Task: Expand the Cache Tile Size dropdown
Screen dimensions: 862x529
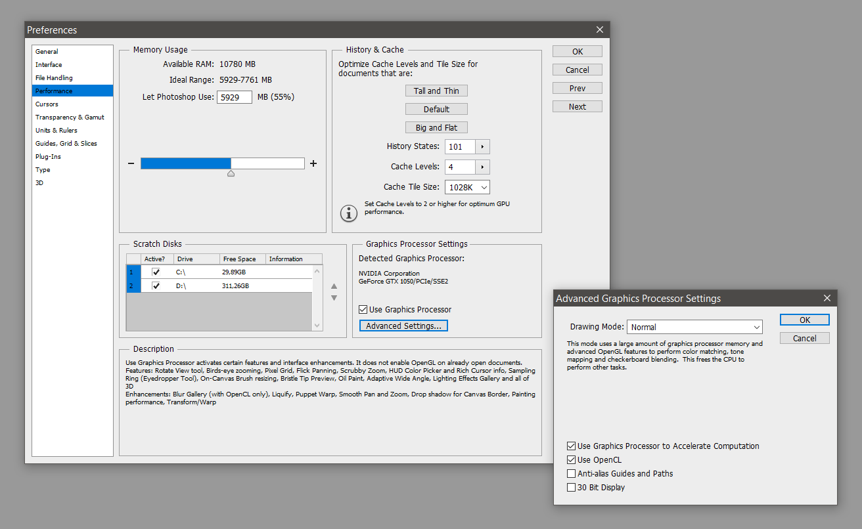Action: [x=467, y=188]
